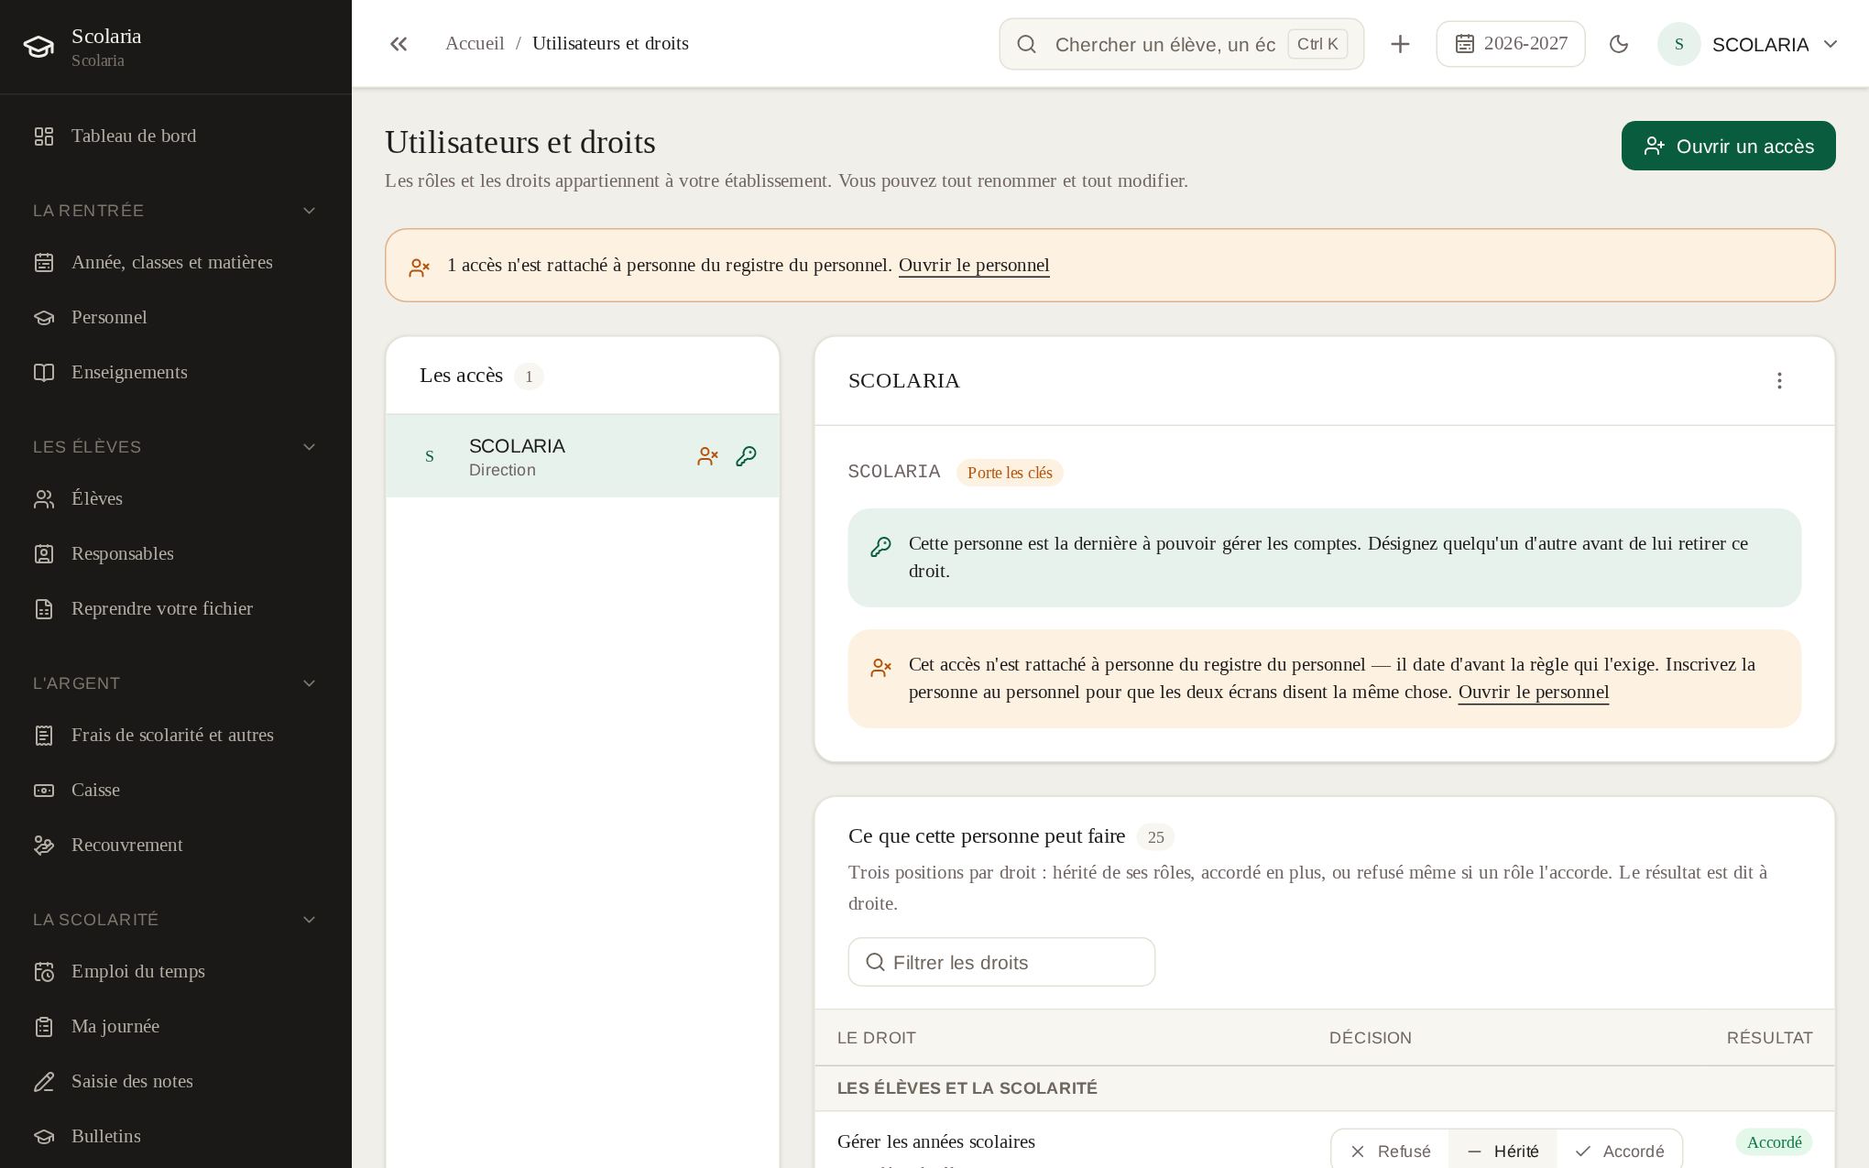Select the SCOLARIA Direction access row

pos(583,456)
